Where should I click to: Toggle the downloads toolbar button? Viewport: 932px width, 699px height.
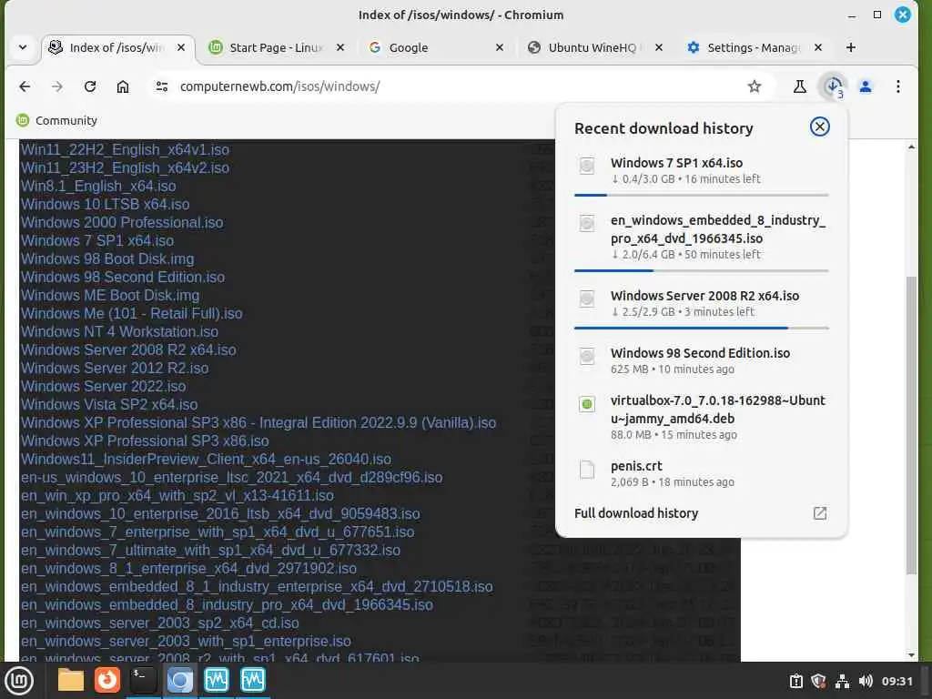pyautogui.click(x=834, y=86)
